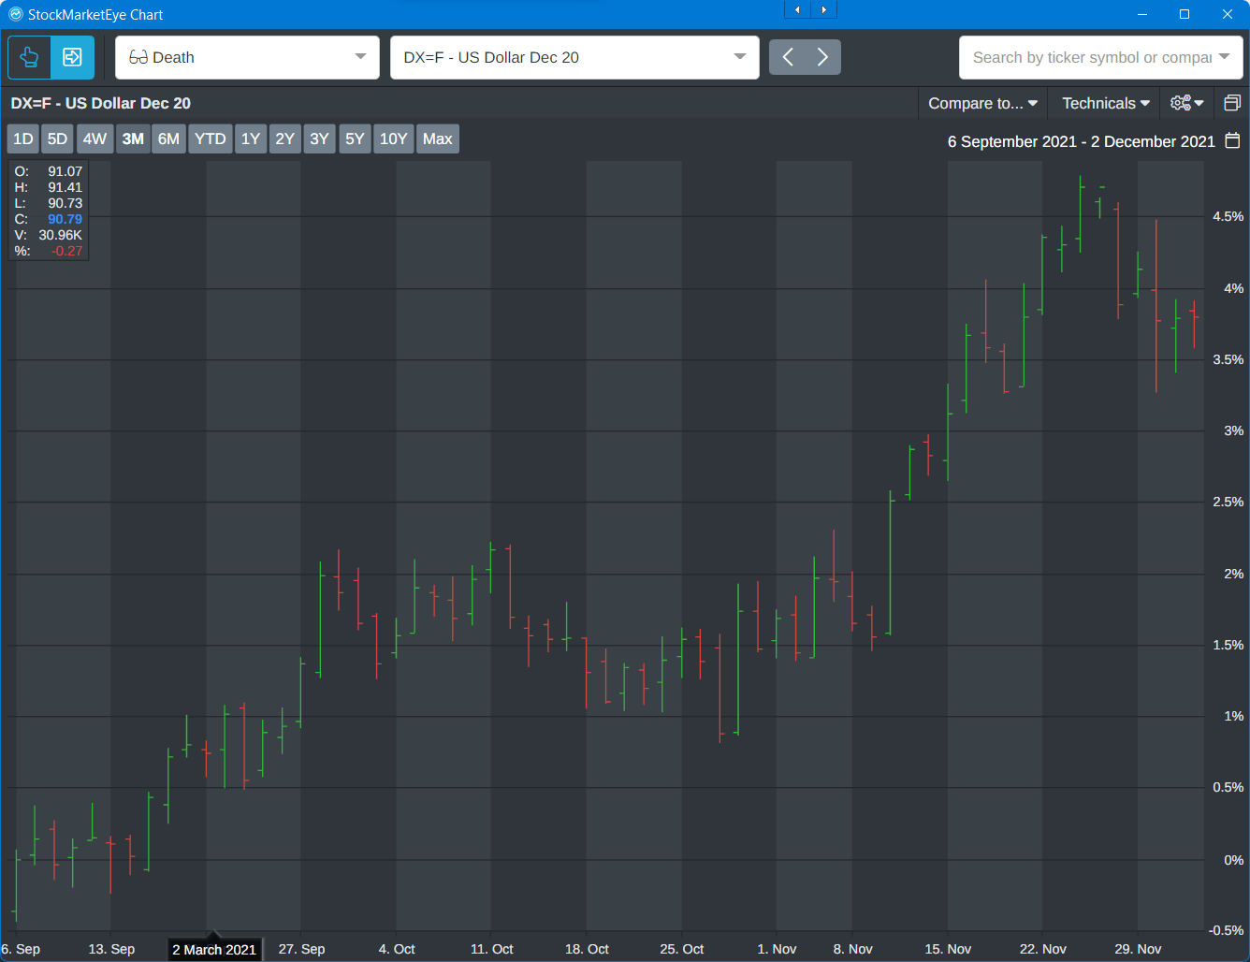Open the chart settings gear menu
Screen dimensions: 1250x962
point(1186,103)
